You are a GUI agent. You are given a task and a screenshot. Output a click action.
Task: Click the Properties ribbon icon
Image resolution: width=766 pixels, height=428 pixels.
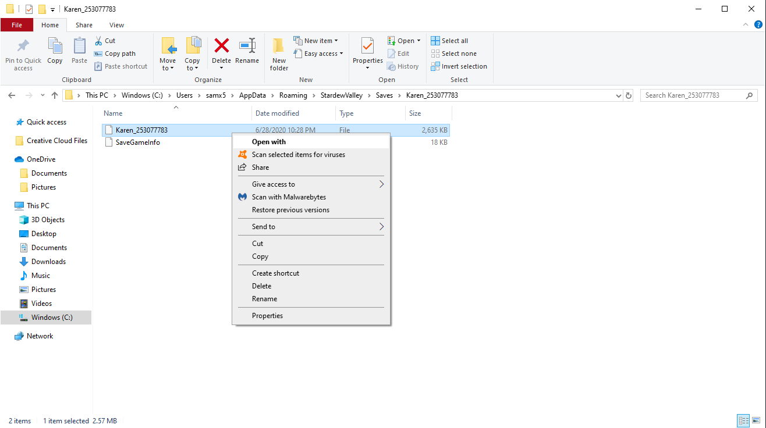[x=367, y=47]
